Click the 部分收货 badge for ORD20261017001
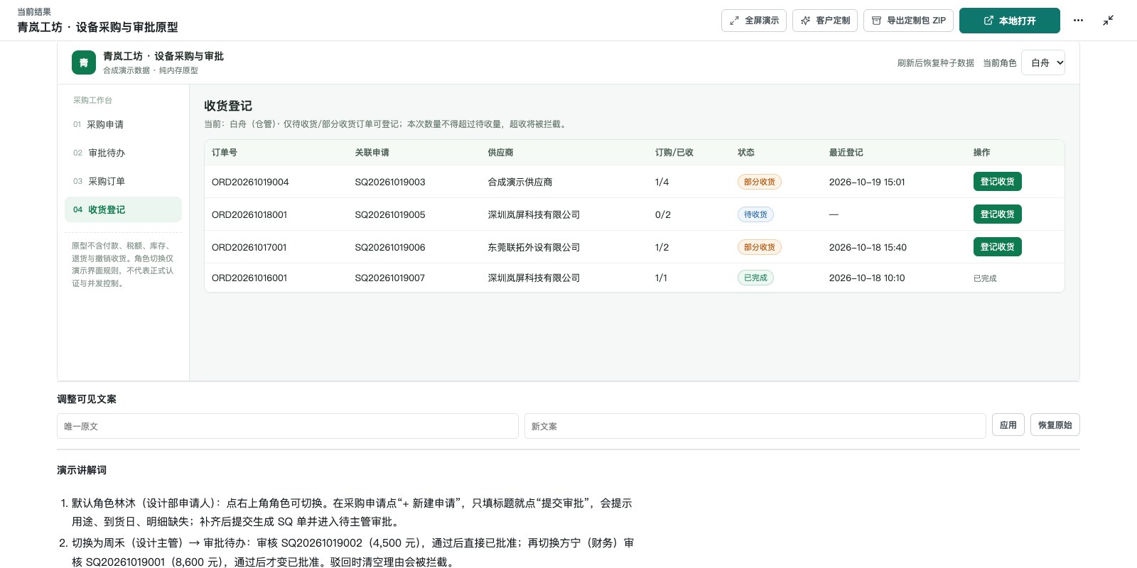Screen dimensions: 1137x568 coord(760,247)
